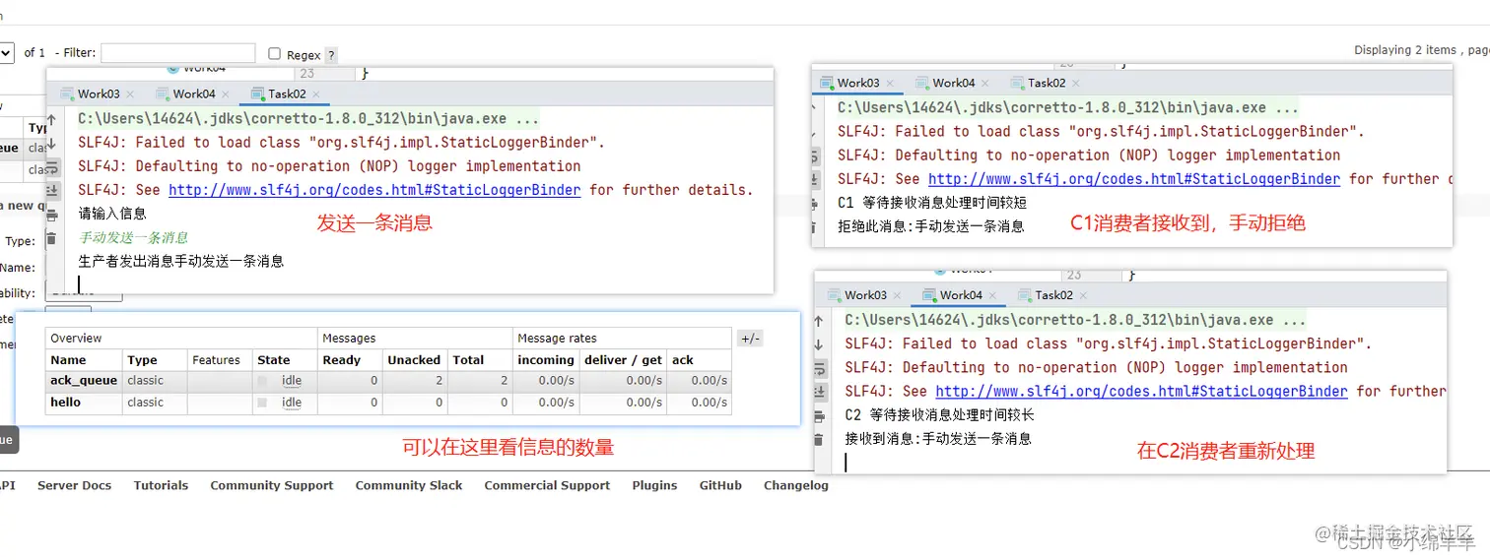Click scroll-to-end icon in the C2 consumer console
Screen dimensions: 1490x560
(x=819, y=391)
